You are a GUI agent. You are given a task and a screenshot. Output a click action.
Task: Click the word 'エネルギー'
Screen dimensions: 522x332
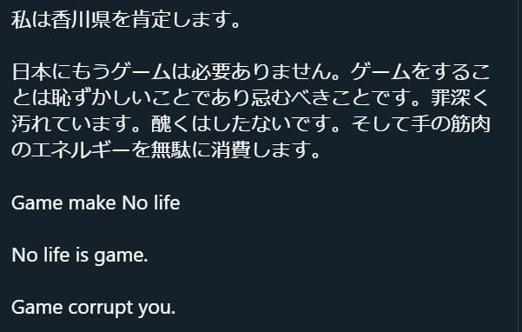click(x=81, y=149)
